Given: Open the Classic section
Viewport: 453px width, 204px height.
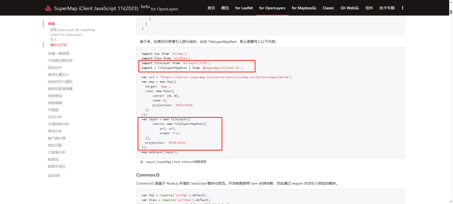Looking at the screenshot, I should click(x=328, y=8).
